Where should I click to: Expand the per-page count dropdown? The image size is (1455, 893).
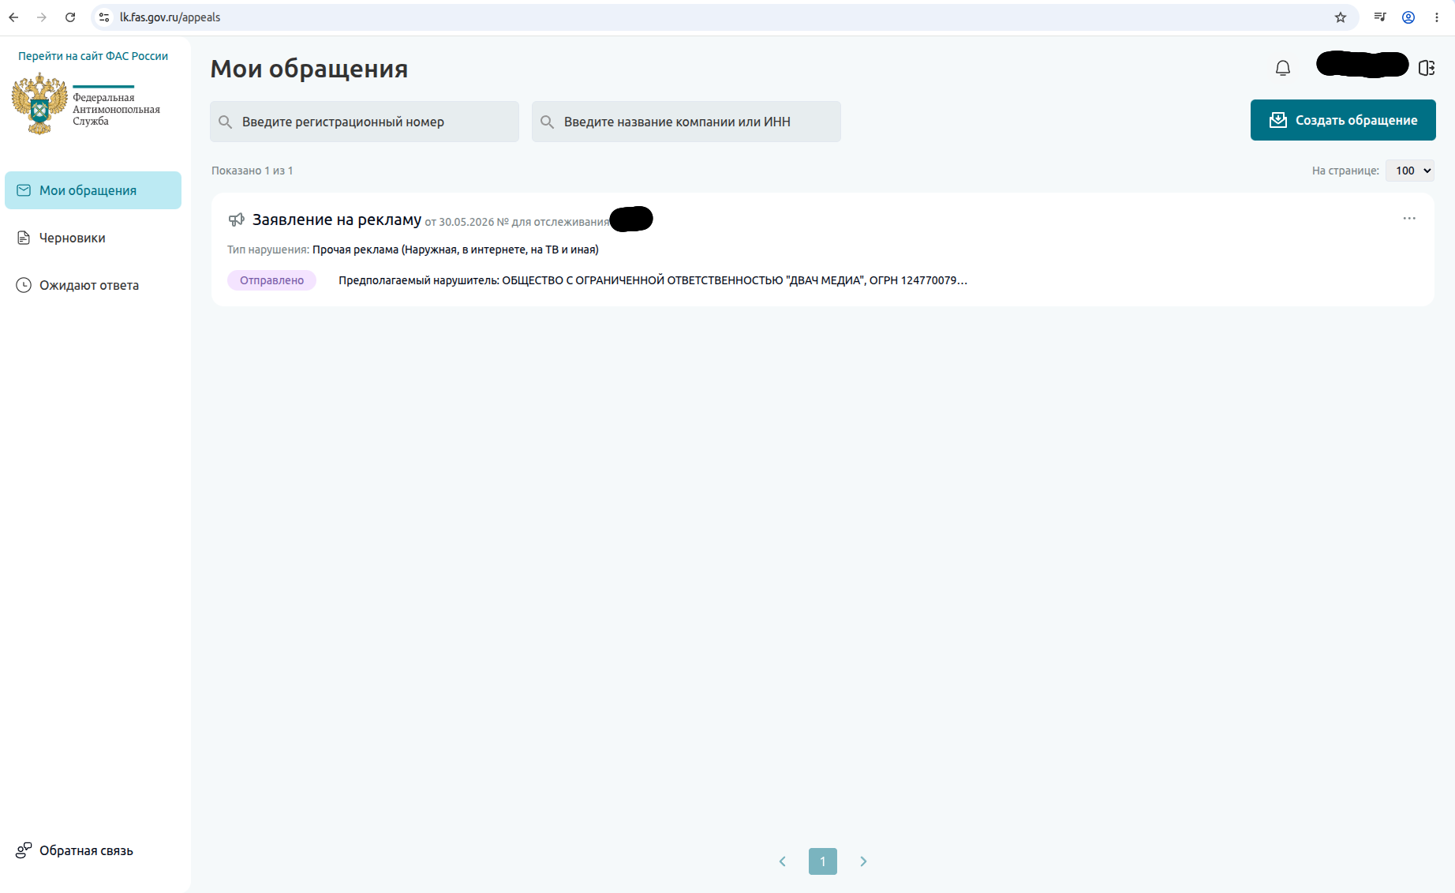click(1410, 171)
